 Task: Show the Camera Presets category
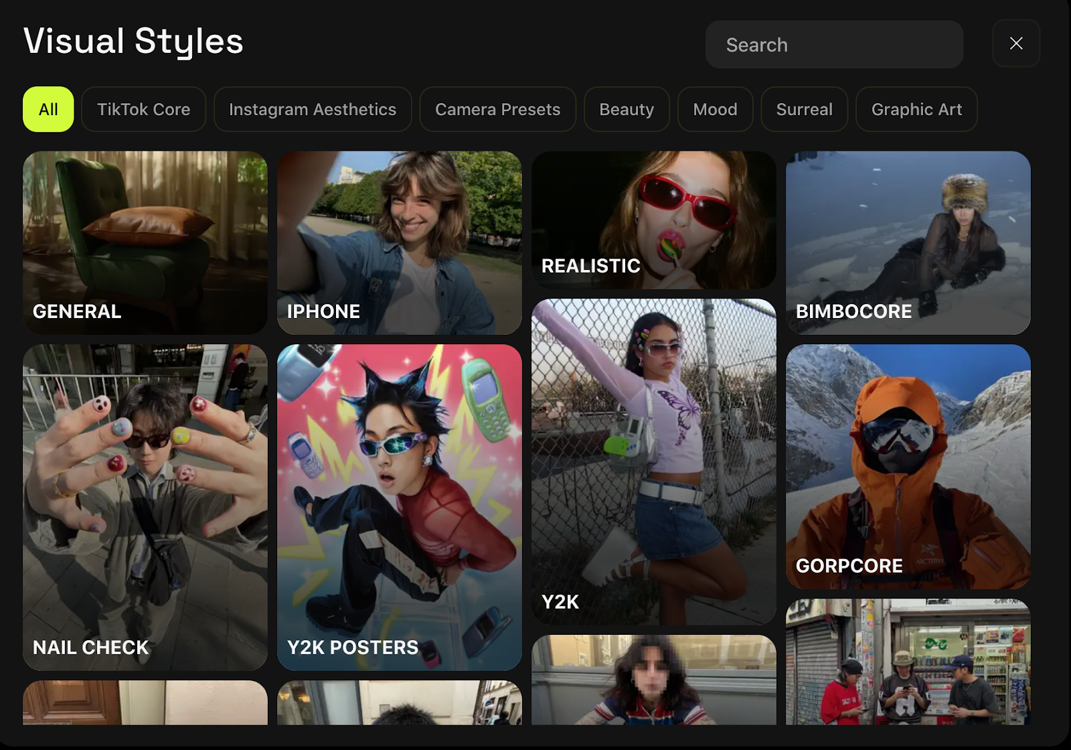click(497, 109)
